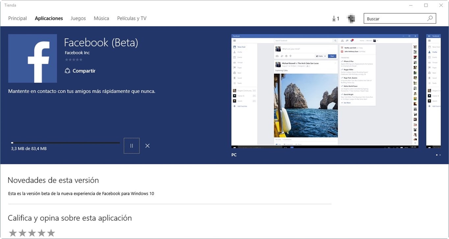
Task: Click the PC label under screenshot
Action: (234, 155)
